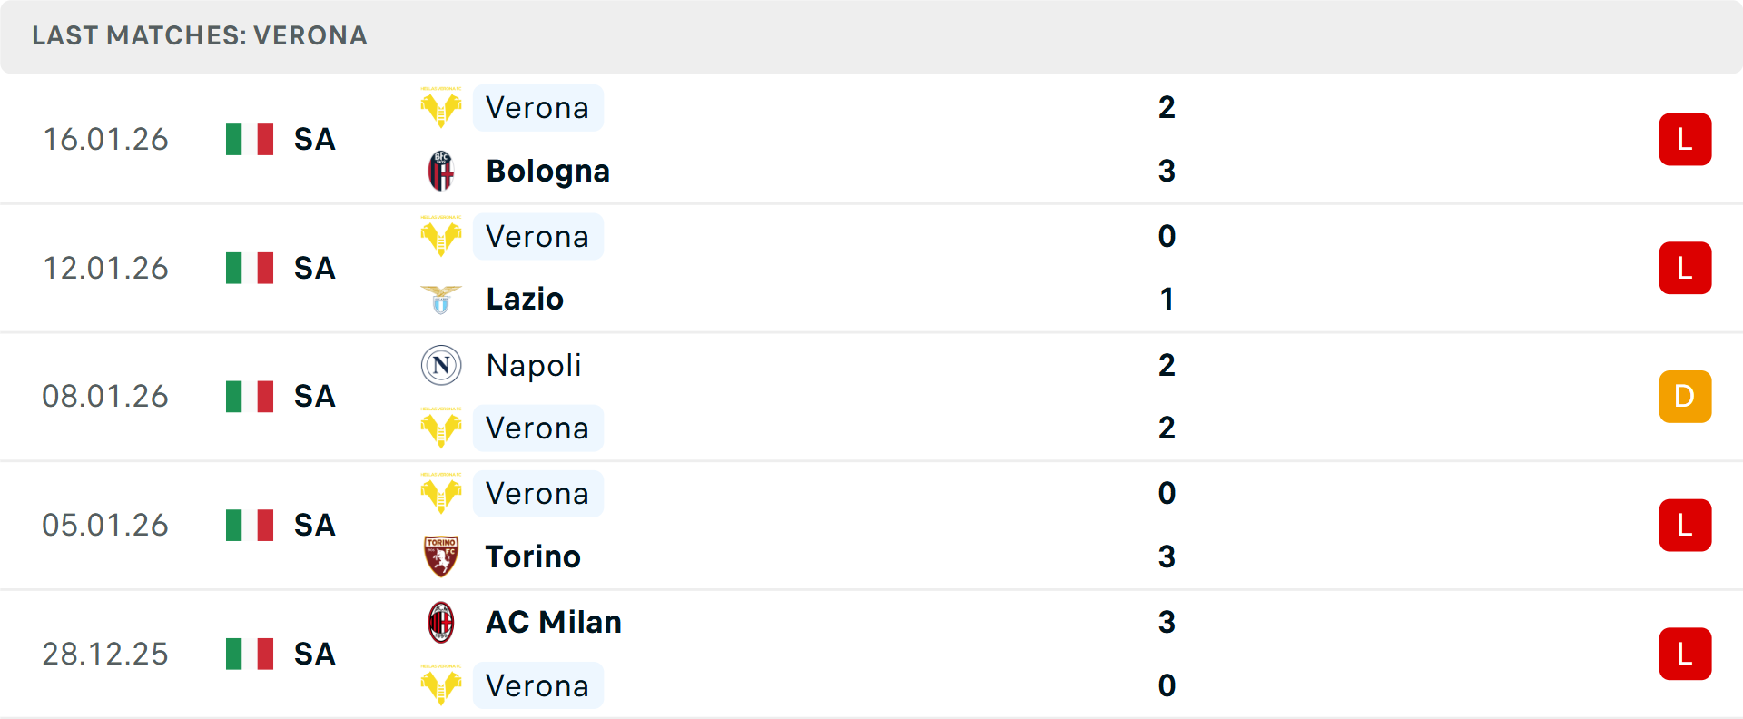Click the Napoli club logo
This screenshot has height=719, width=1743.
tap(441, 366)
